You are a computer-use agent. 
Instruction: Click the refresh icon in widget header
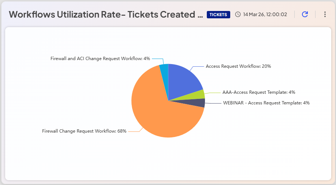pos(305,14)
